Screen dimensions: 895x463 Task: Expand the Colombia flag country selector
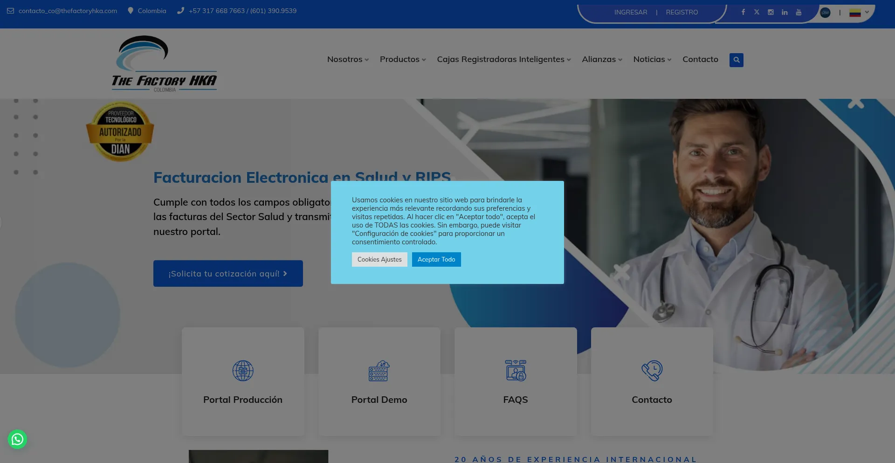859,13
